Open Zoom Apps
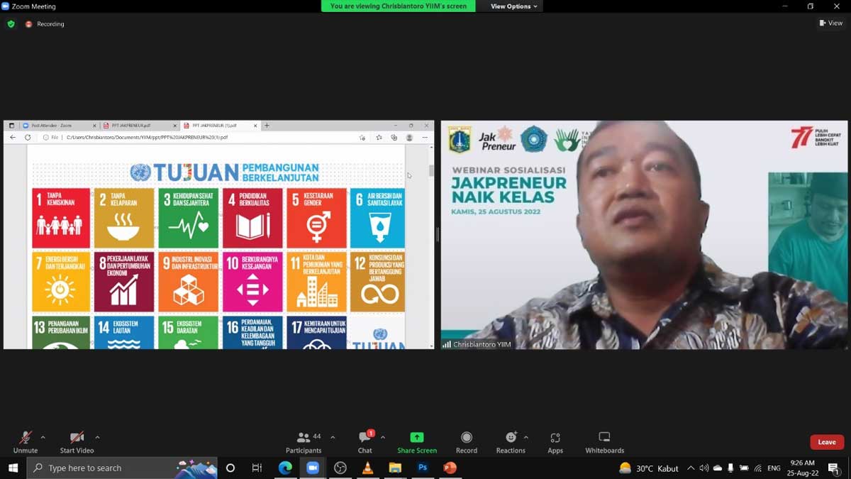851x479 pixels. click(555, 439)
